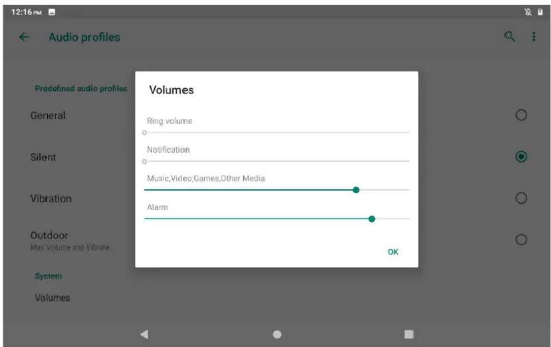Select the General profile radio button

pos(521,115)
